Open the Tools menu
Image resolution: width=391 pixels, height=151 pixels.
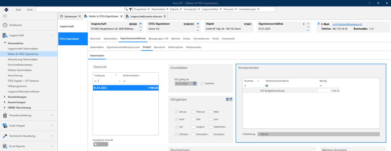(x=30, y=10)
